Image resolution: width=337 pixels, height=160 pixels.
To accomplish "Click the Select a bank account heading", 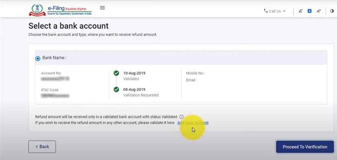I will 68,26.
